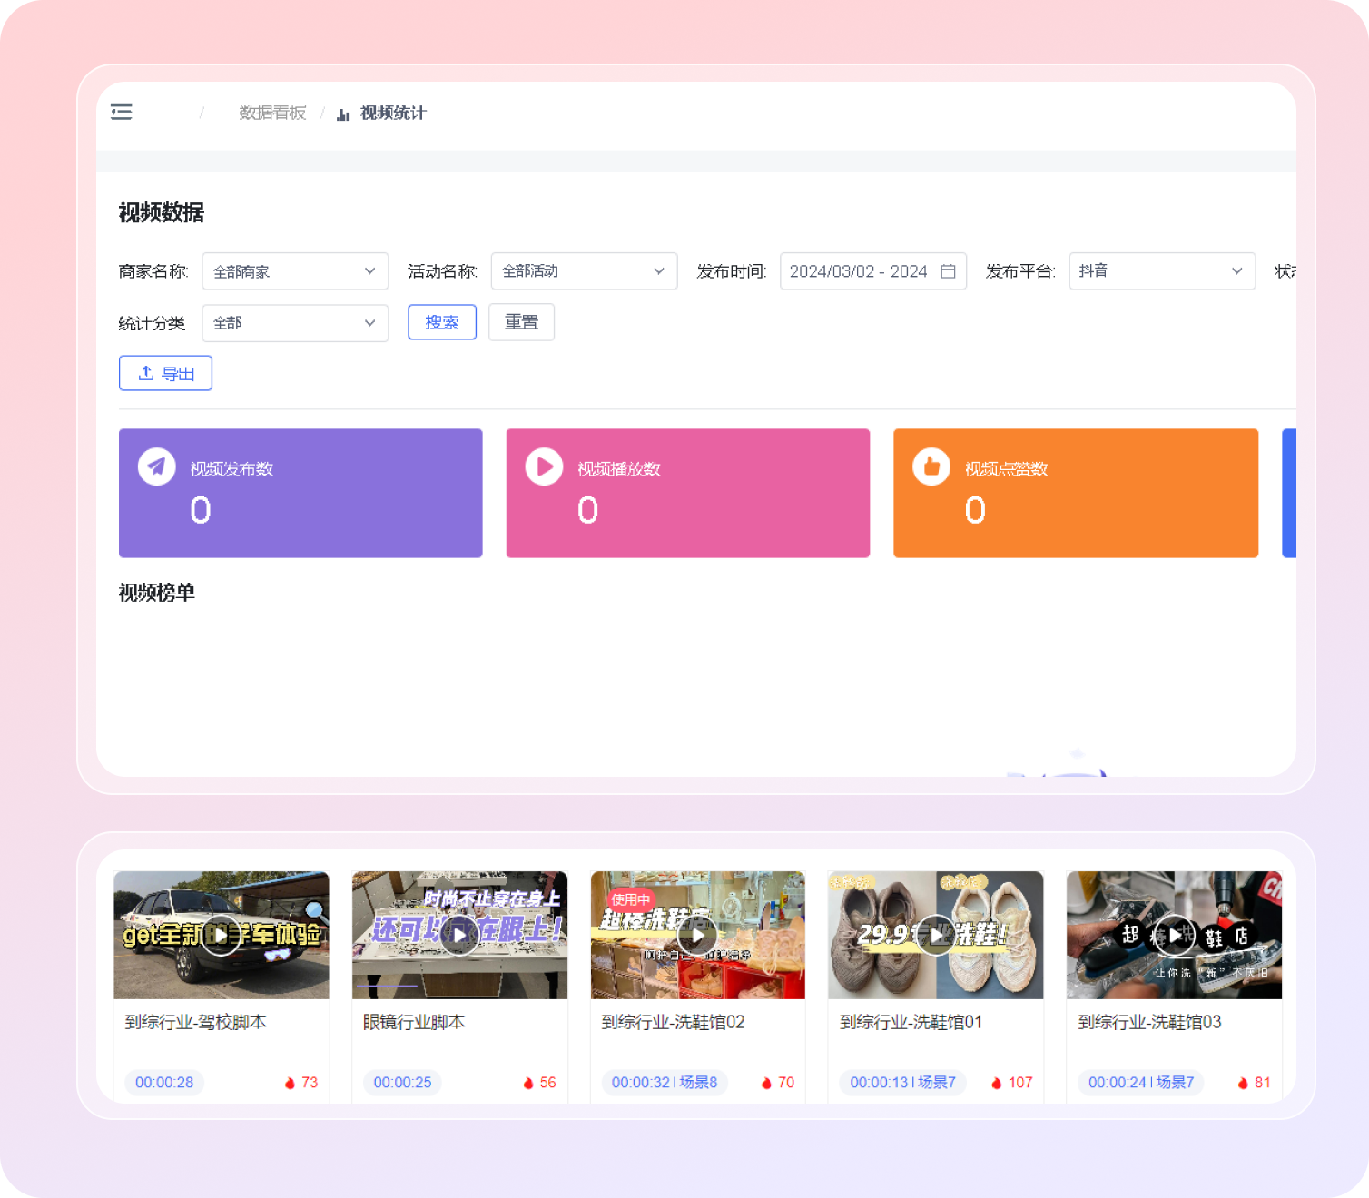Play the 驾校脚本 video thumbnail
Image resolution: width=1369 pixels, height=1198 pixels.
(x=221, y=935)
